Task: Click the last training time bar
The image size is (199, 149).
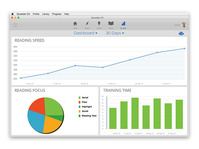Action: pyautogui.click(x=179, y=114)
